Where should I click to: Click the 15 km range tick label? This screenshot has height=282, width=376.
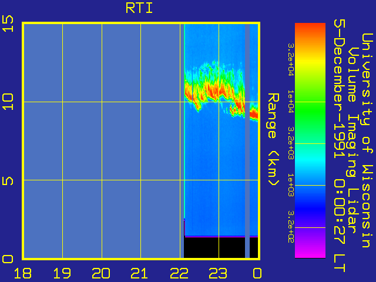(8, 23)
